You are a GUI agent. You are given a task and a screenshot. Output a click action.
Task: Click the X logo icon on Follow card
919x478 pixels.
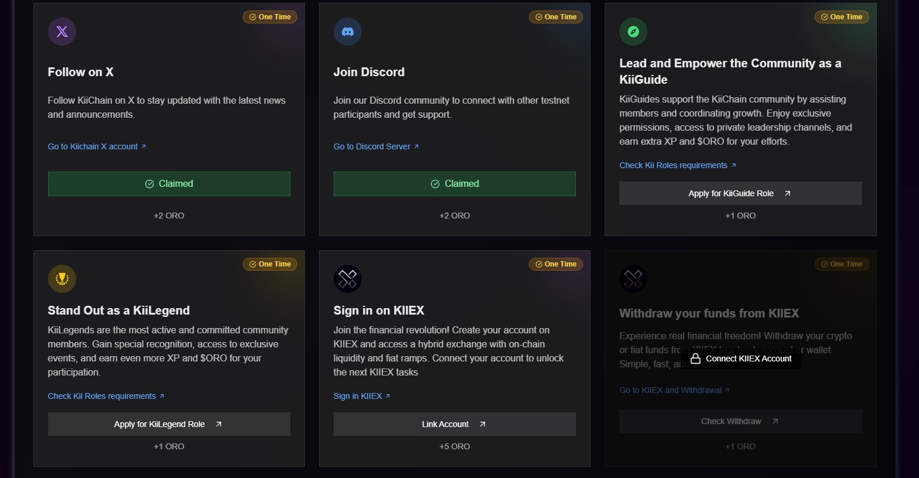62,32
